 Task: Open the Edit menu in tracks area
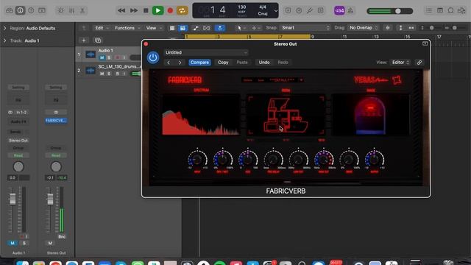pos(102,28)
